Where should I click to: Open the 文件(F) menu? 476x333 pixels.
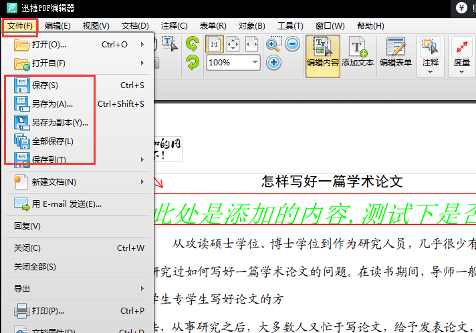20,26
